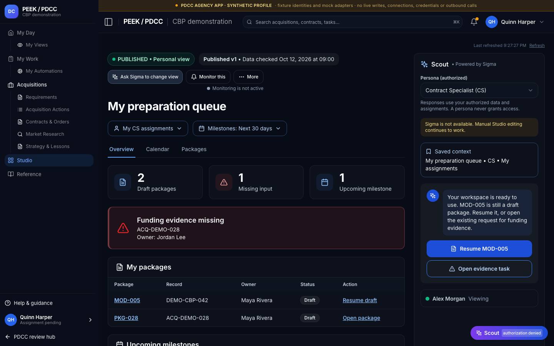Viewport: 554px width, 346px height.
Task: Click the Funding evidence missing alert icon
Action: 123,228
